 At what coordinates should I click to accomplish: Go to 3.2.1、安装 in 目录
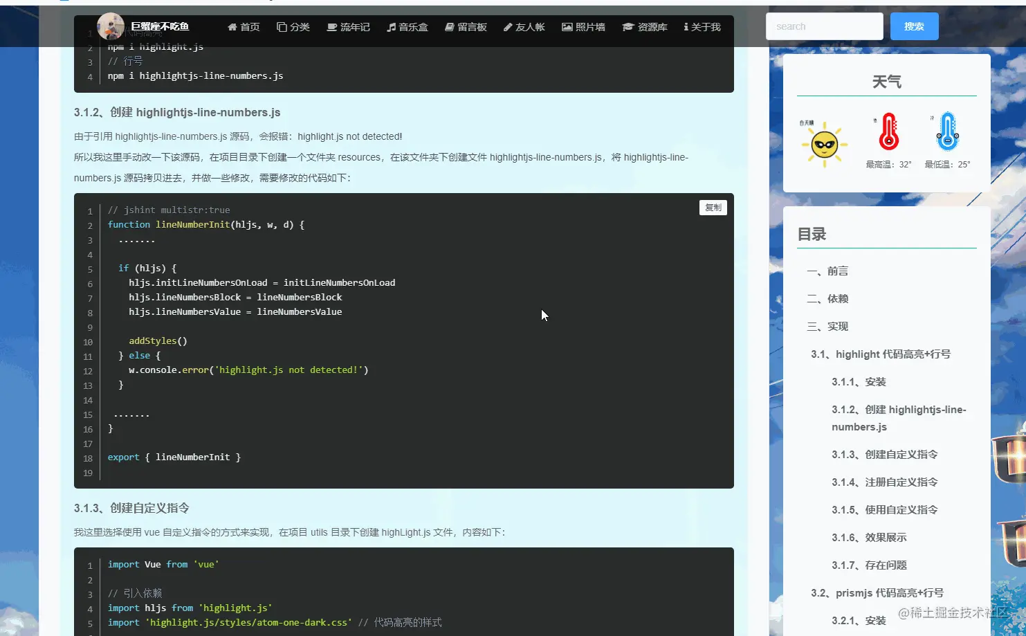(859, 621)
